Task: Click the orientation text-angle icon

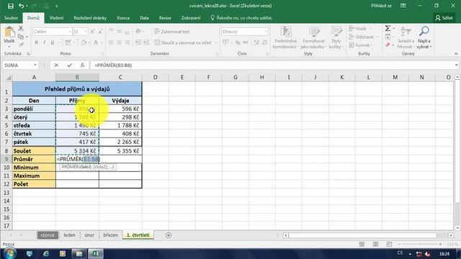Action: point(138,31)
